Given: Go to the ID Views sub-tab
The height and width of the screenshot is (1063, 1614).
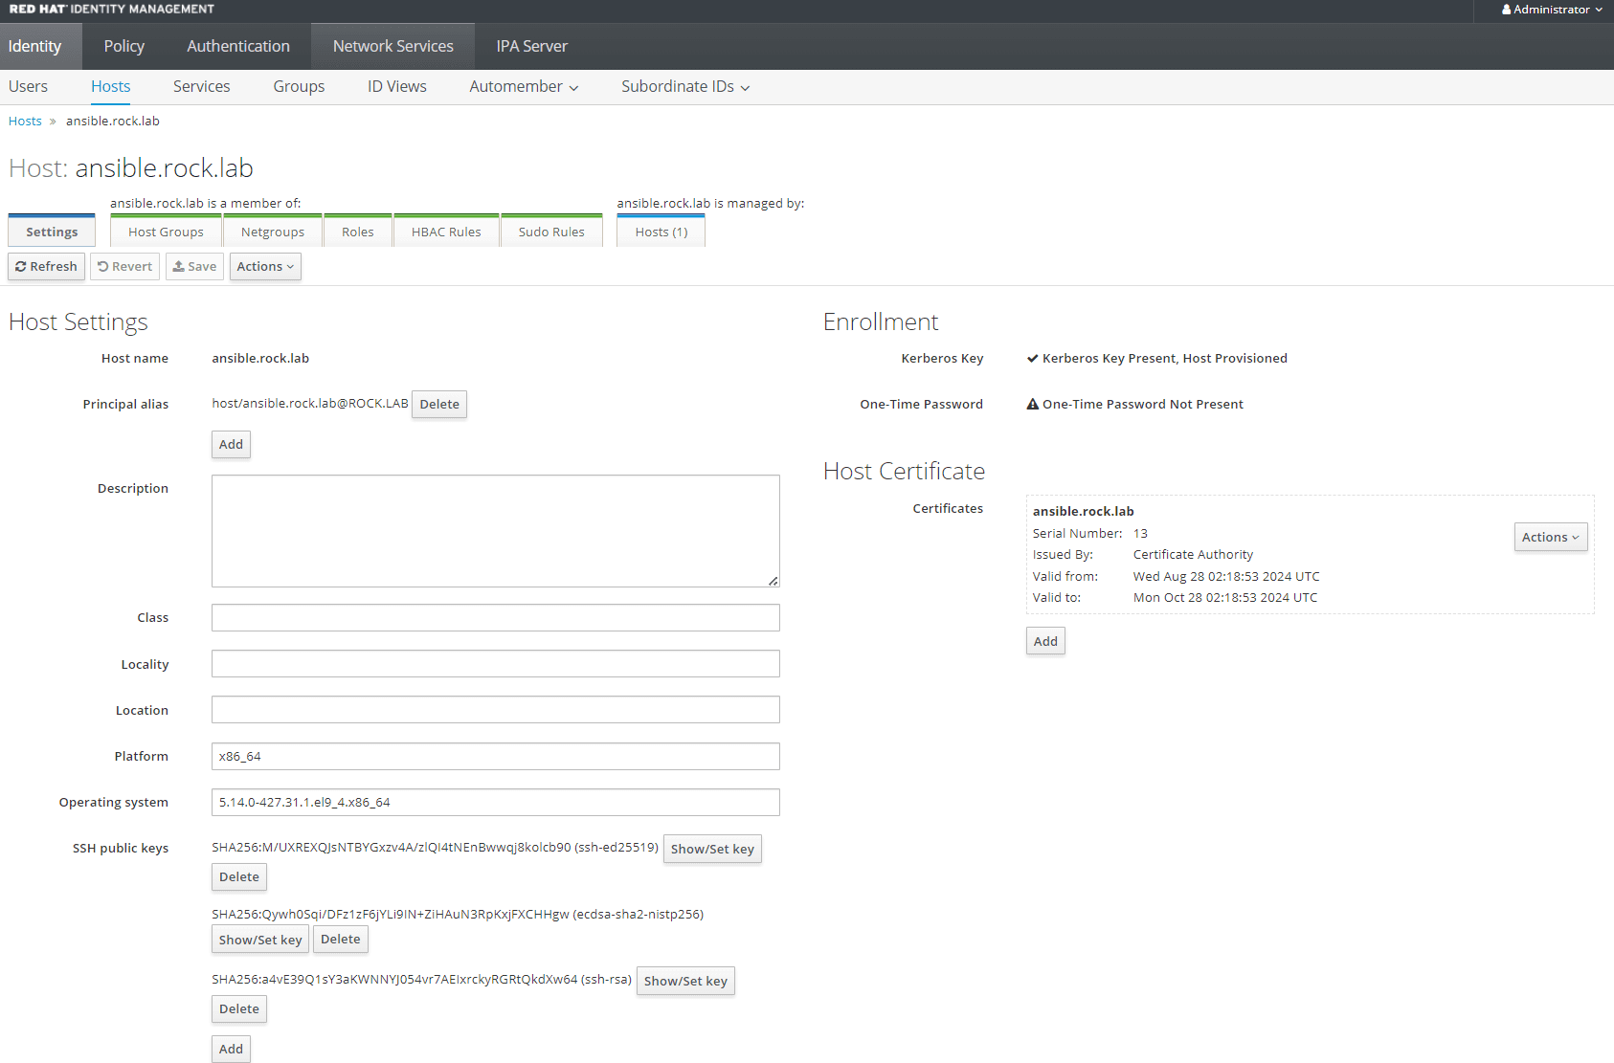Looking at the screenshot, I should tap(397, 86).
